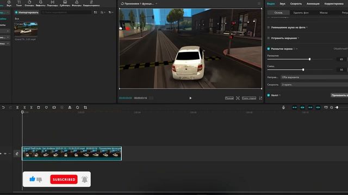348x195 pixels.
Task: Click the Rotate icon in timeline toolbar
Action: (x=77, y=107)
